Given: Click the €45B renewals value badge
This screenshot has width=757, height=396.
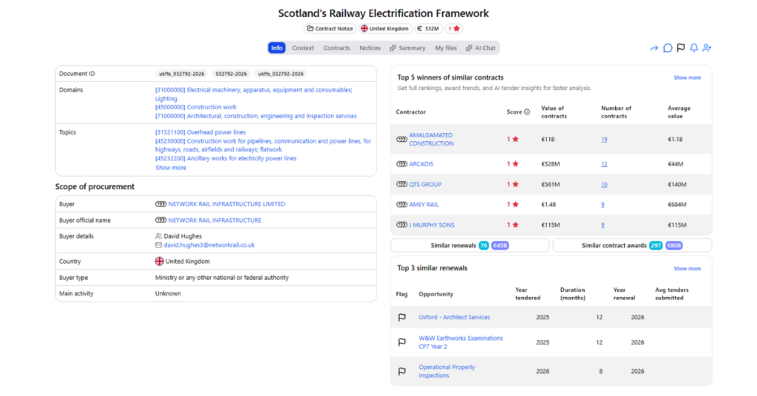Looking at the screenshot, I should click(x=500, y=245).
